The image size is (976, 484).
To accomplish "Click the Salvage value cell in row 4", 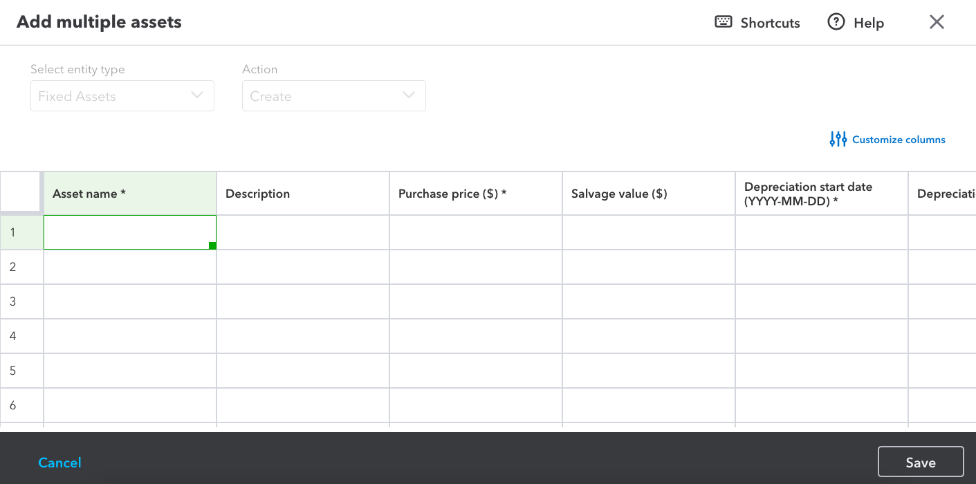I will pyautogui.click(x=649, y=336).
